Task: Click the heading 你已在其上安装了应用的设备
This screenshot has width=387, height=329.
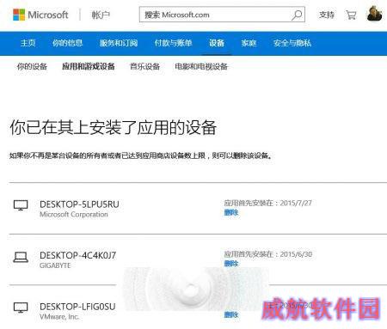Action: pos(114,127)
